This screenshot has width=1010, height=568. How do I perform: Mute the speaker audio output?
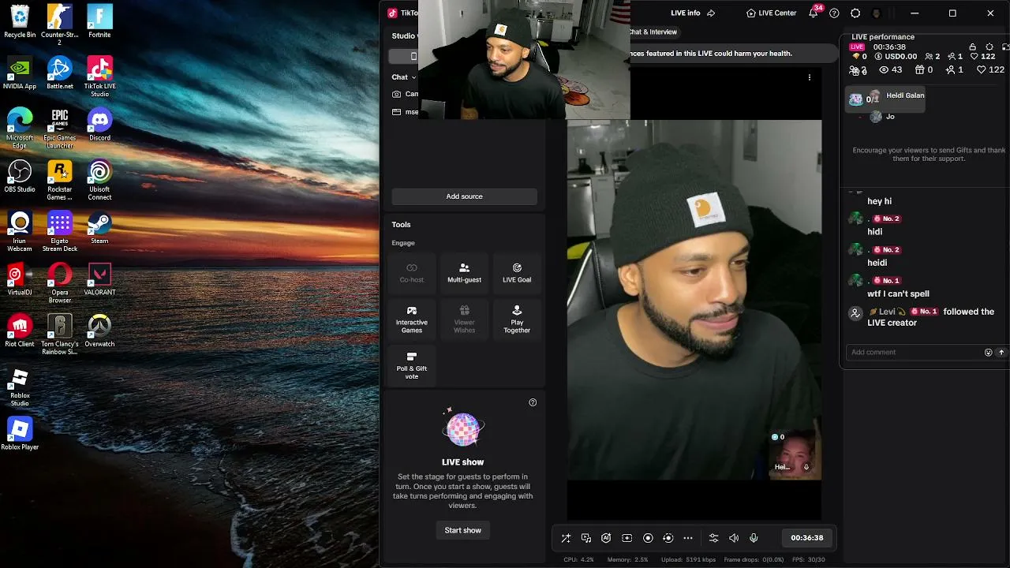coord(734,538)
